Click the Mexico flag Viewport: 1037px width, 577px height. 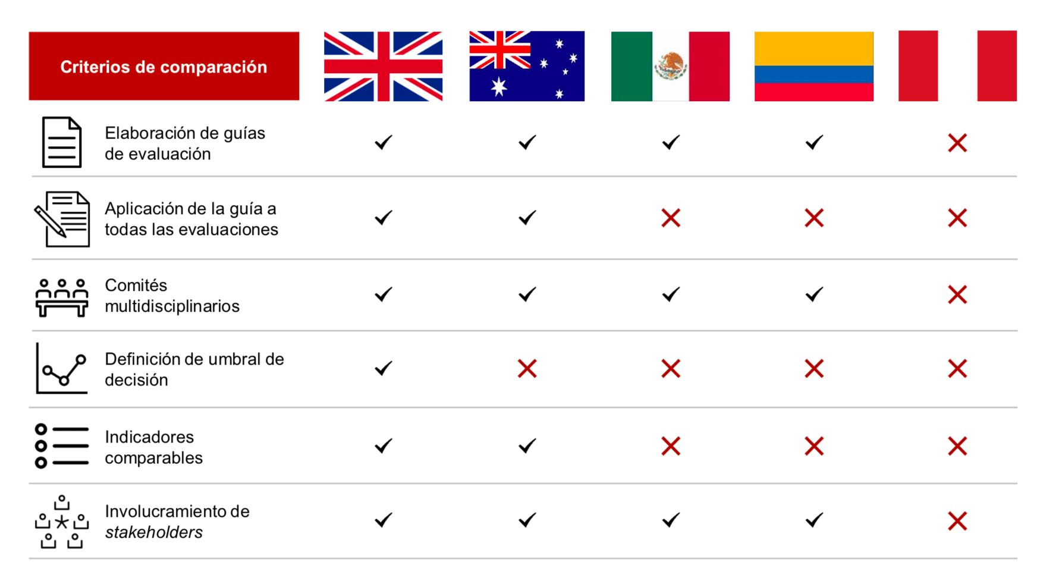(670, 67)
